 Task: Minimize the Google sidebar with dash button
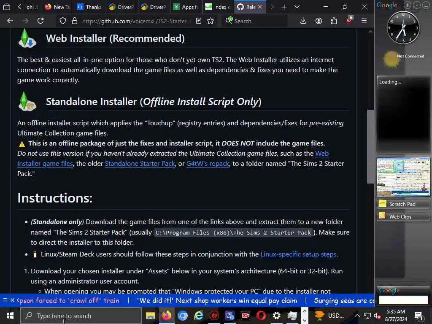tap(426, 5)
